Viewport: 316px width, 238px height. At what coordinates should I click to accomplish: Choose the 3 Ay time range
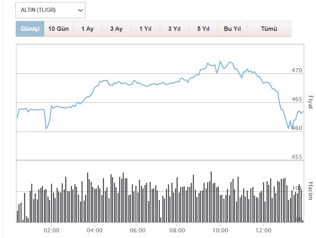tap(116, 29)
